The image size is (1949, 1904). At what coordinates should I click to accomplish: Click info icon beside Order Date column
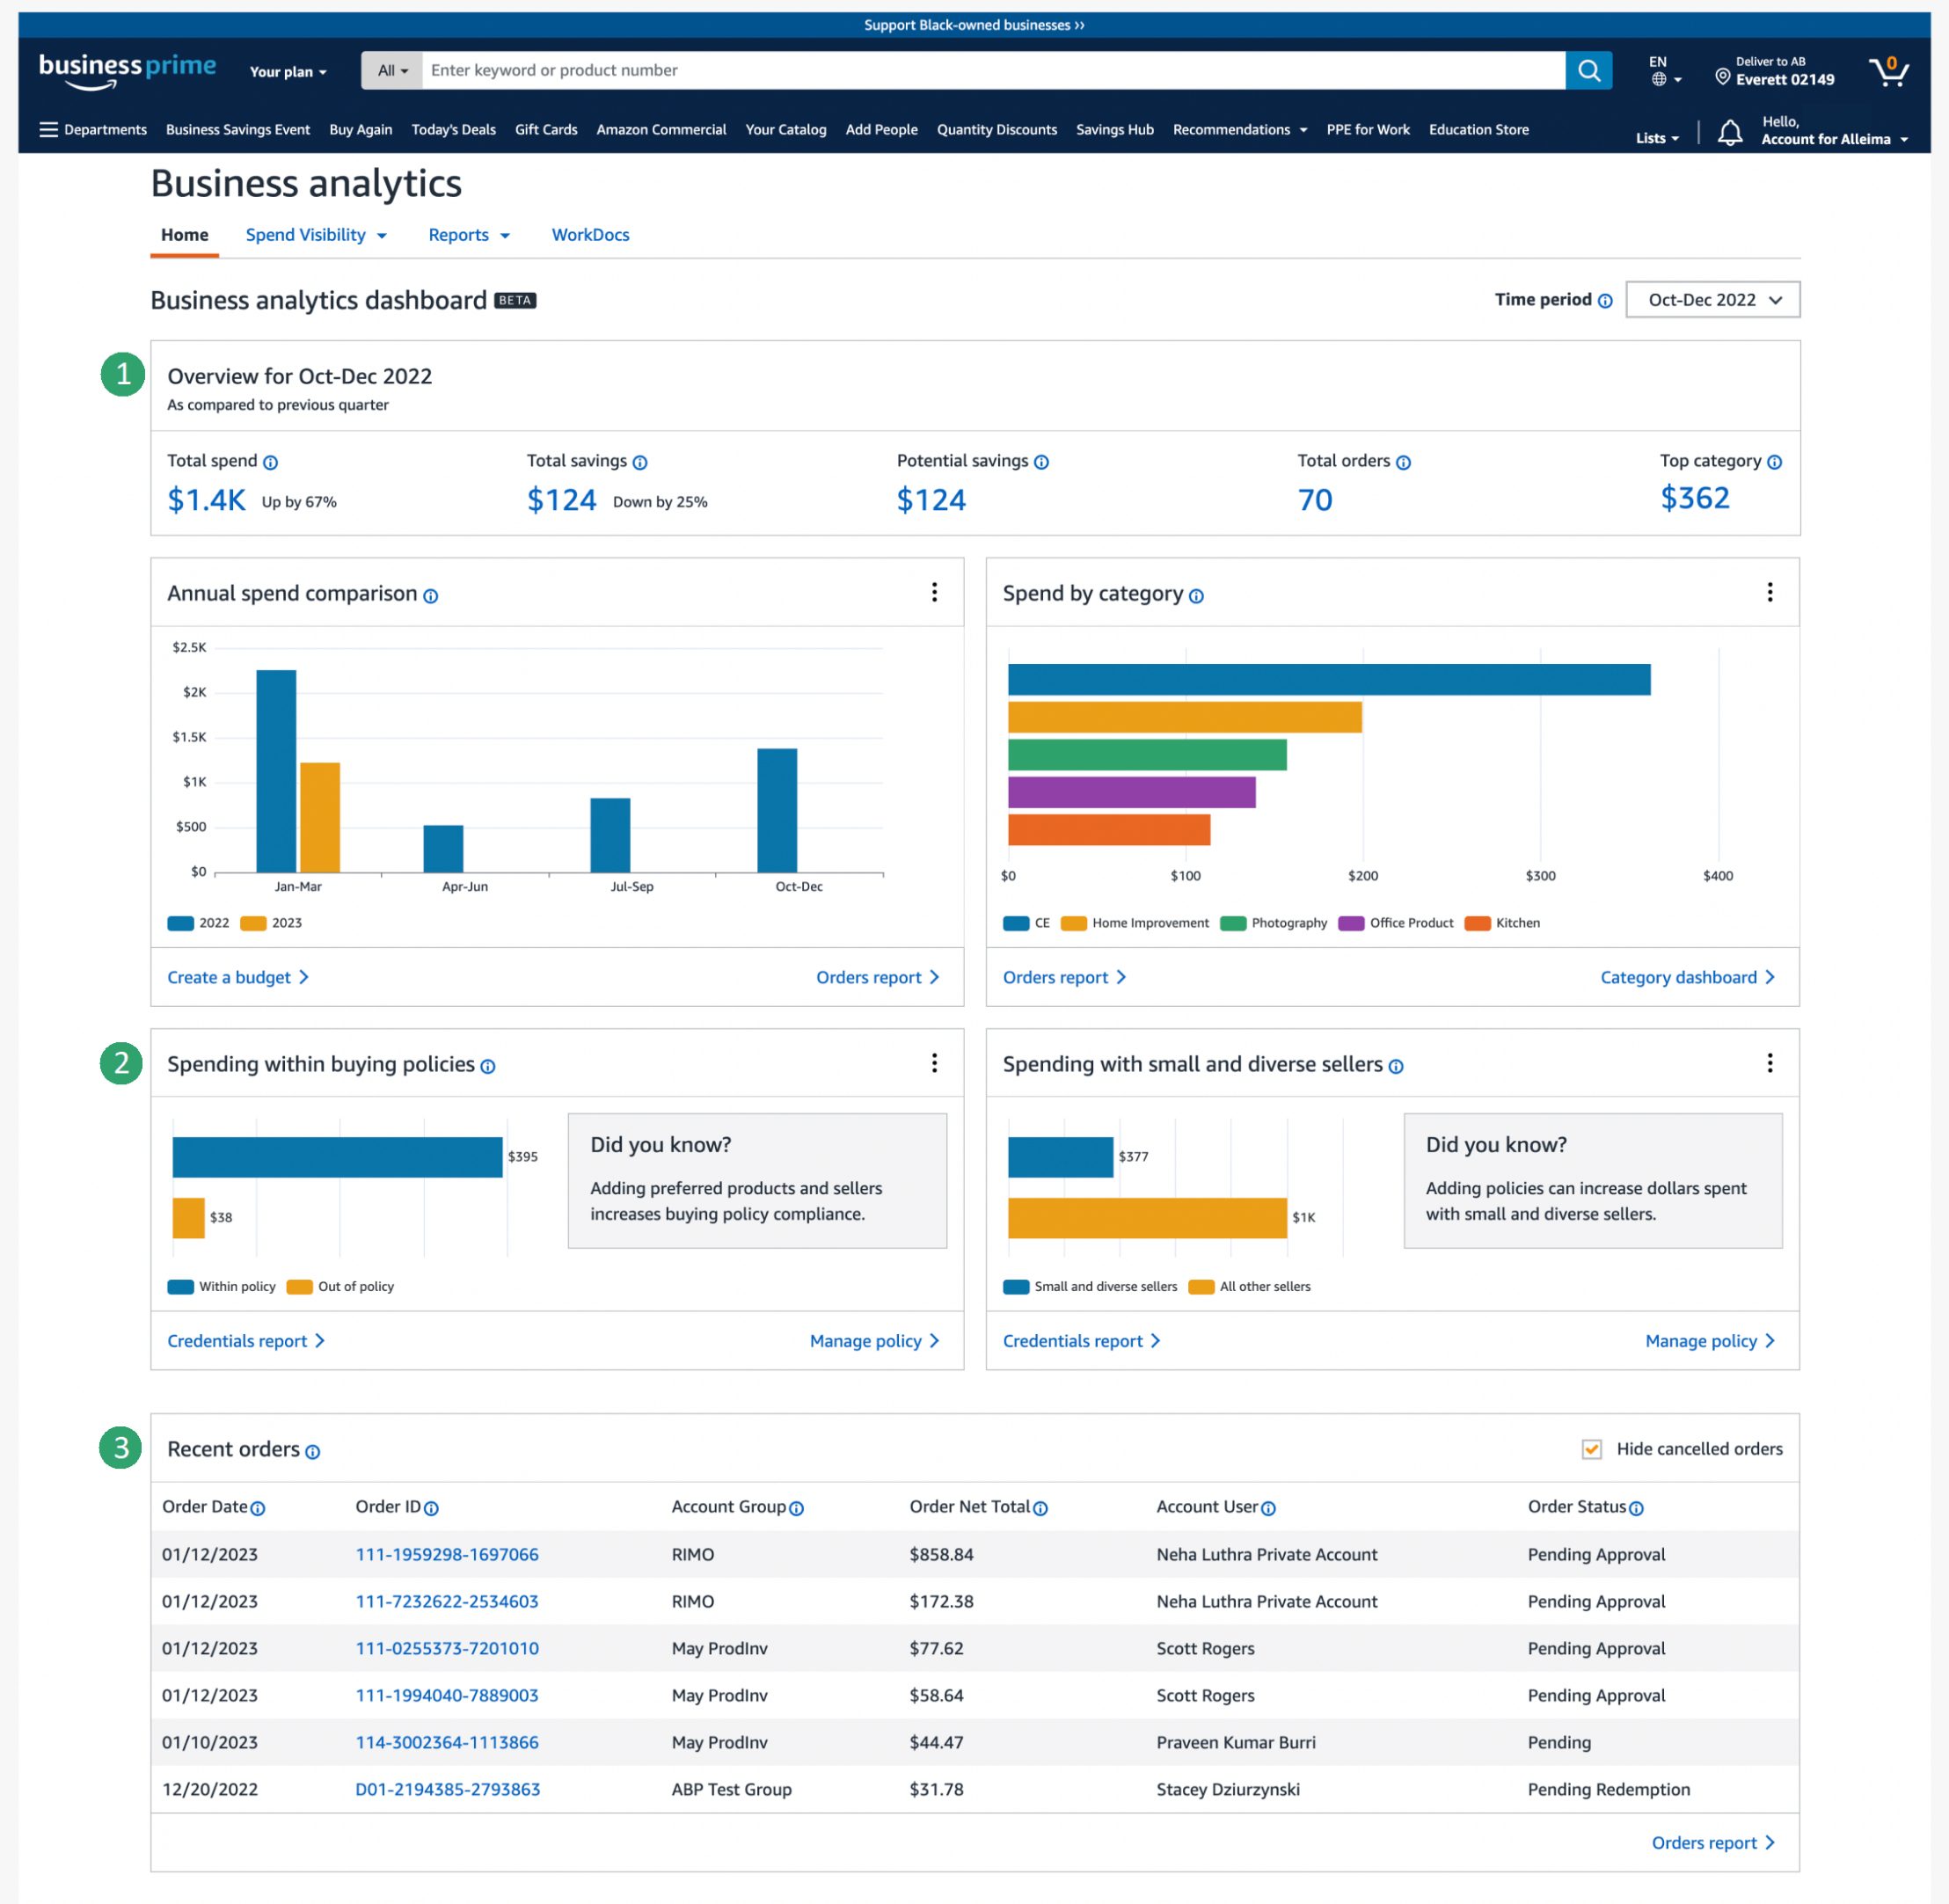point(257,1509)
